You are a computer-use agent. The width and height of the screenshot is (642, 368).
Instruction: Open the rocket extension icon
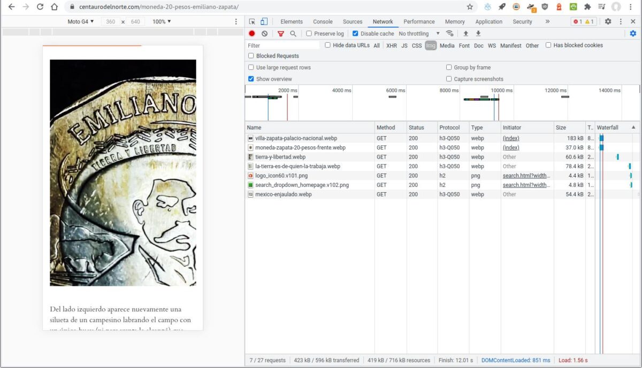coord(502,7)
